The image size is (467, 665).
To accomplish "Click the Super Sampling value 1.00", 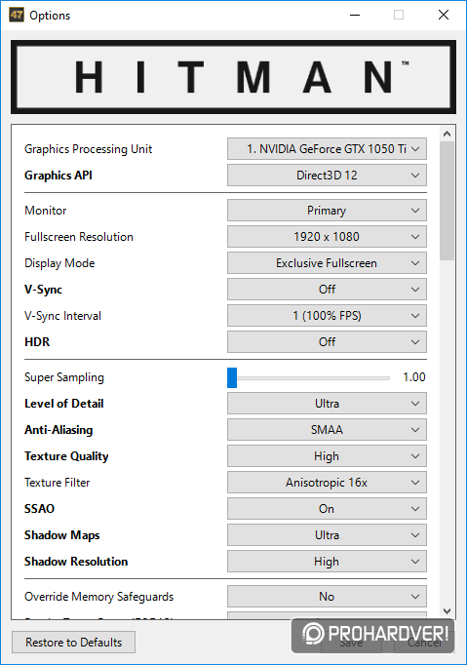I will (x=414, y=377).
